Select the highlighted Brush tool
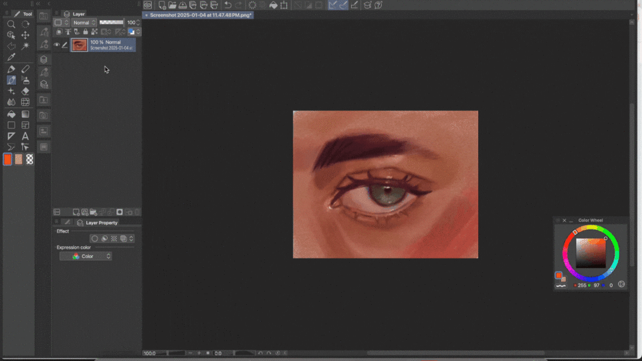Screen dimensions: 642x361 (x=11, y=80)
